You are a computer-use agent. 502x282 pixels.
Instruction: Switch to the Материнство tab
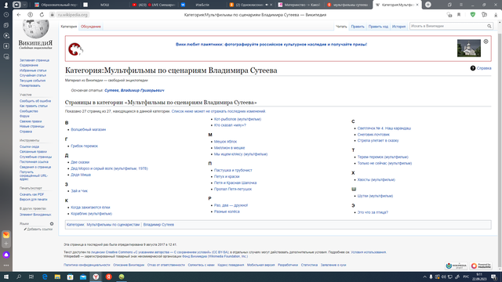coord(300,5)
